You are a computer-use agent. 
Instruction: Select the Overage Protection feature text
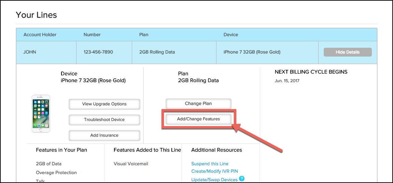[x=56, y=172]
